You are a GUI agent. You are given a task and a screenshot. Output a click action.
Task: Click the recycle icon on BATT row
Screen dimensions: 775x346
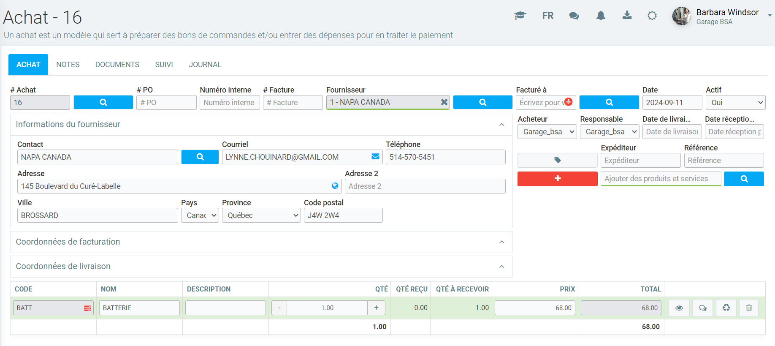(726, 308)
